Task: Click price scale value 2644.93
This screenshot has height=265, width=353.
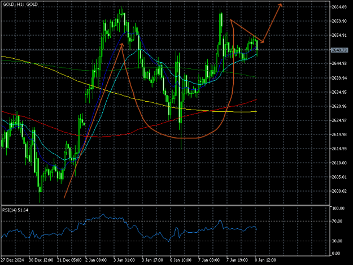Action: click(x=339, y=63)
